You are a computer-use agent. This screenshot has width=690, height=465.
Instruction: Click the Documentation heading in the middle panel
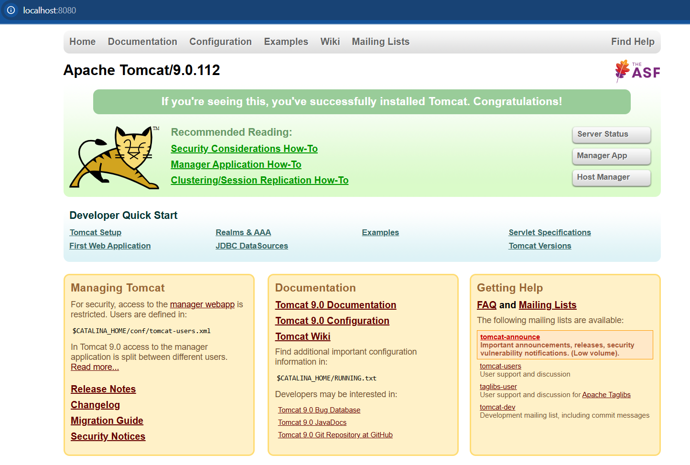coord(315,288)
